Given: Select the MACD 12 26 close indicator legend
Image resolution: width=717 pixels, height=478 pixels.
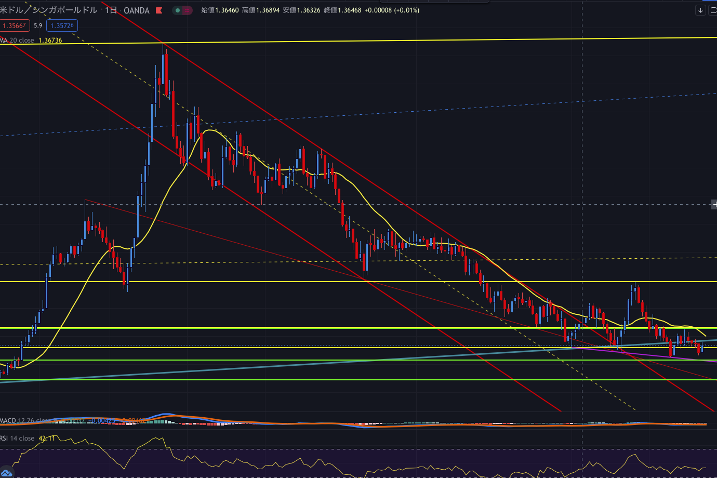Looking at the screenshot, I should (x=25, y=420).
